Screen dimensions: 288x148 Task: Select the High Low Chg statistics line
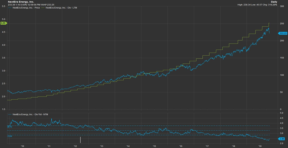257,4
